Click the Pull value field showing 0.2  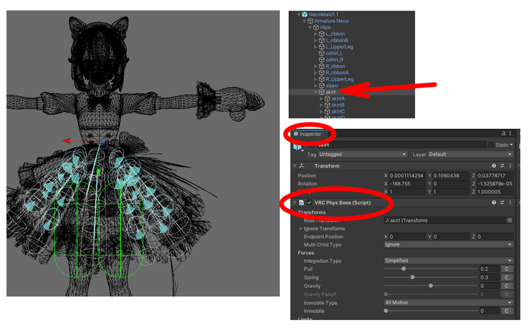(489, 269)
